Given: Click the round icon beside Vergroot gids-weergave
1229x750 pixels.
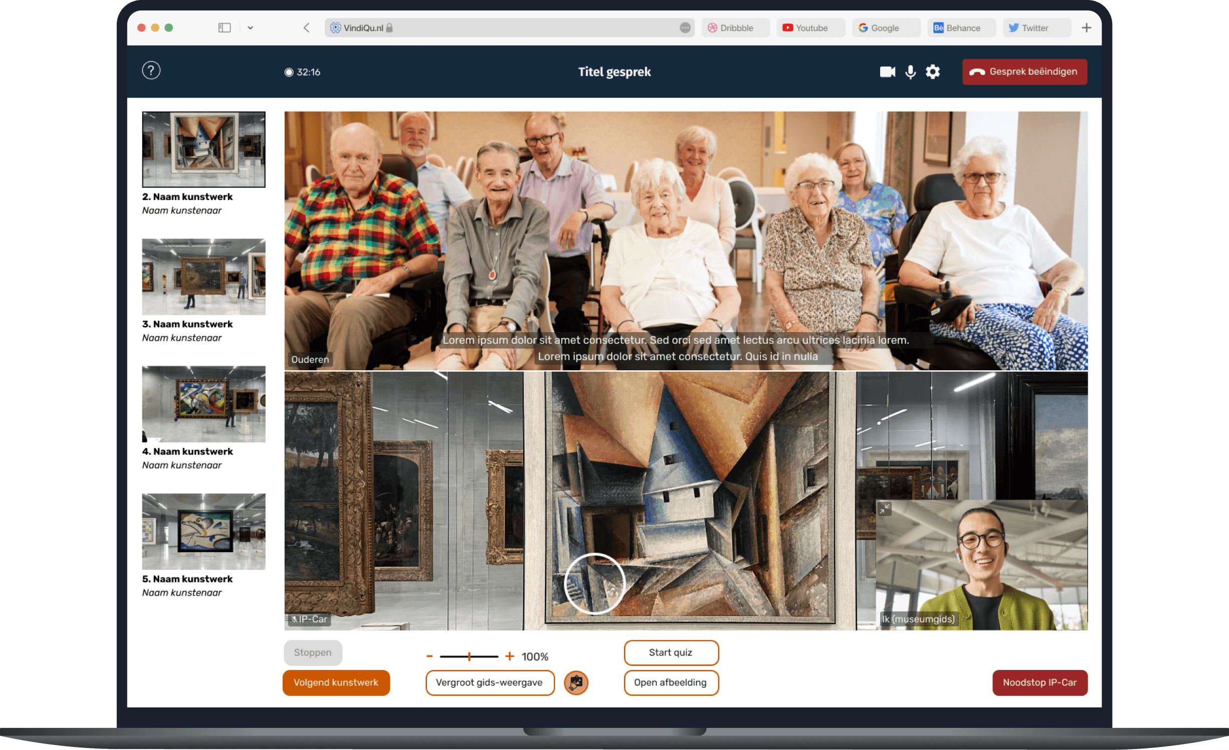Looking at the screenshot, I should (x=576, y=682).
